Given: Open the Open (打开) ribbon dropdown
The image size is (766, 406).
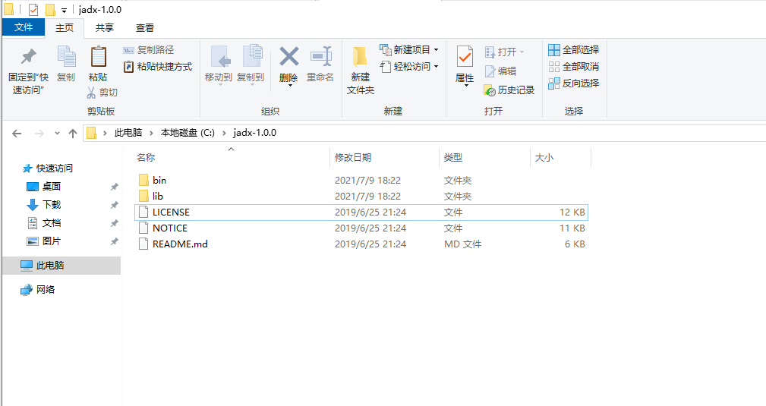Looking at the screenshot, I should pos(505,52).
